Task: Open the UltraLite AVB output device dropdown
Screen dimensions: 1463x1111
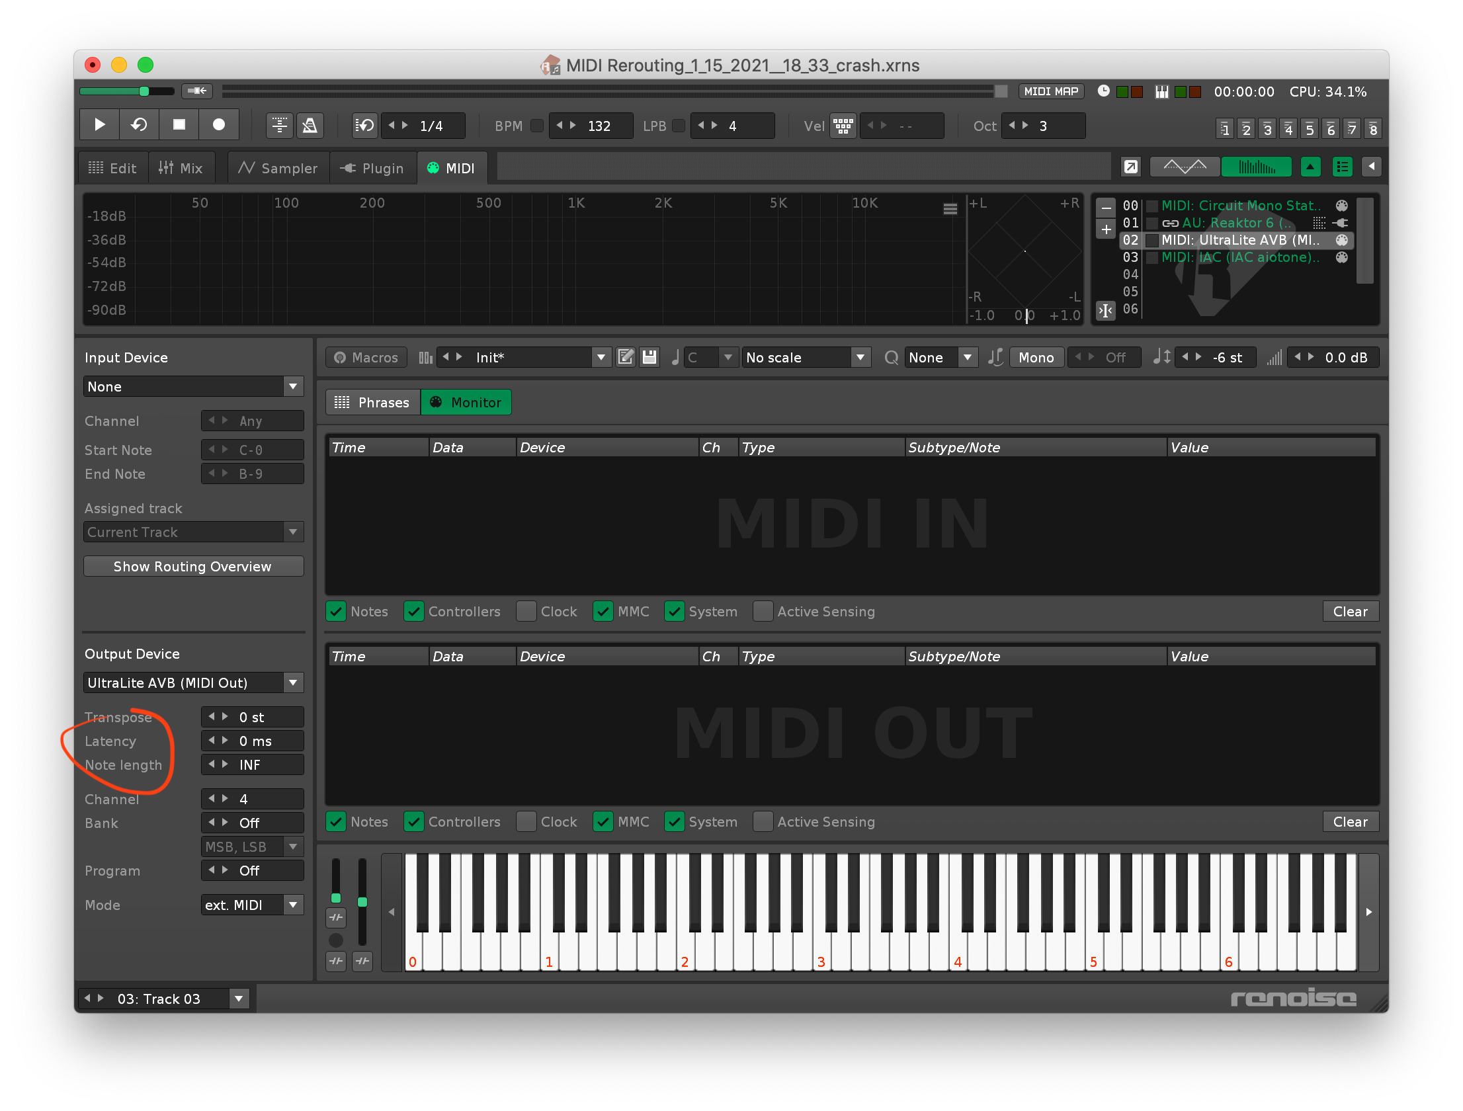Action: [x=192, y=683]
